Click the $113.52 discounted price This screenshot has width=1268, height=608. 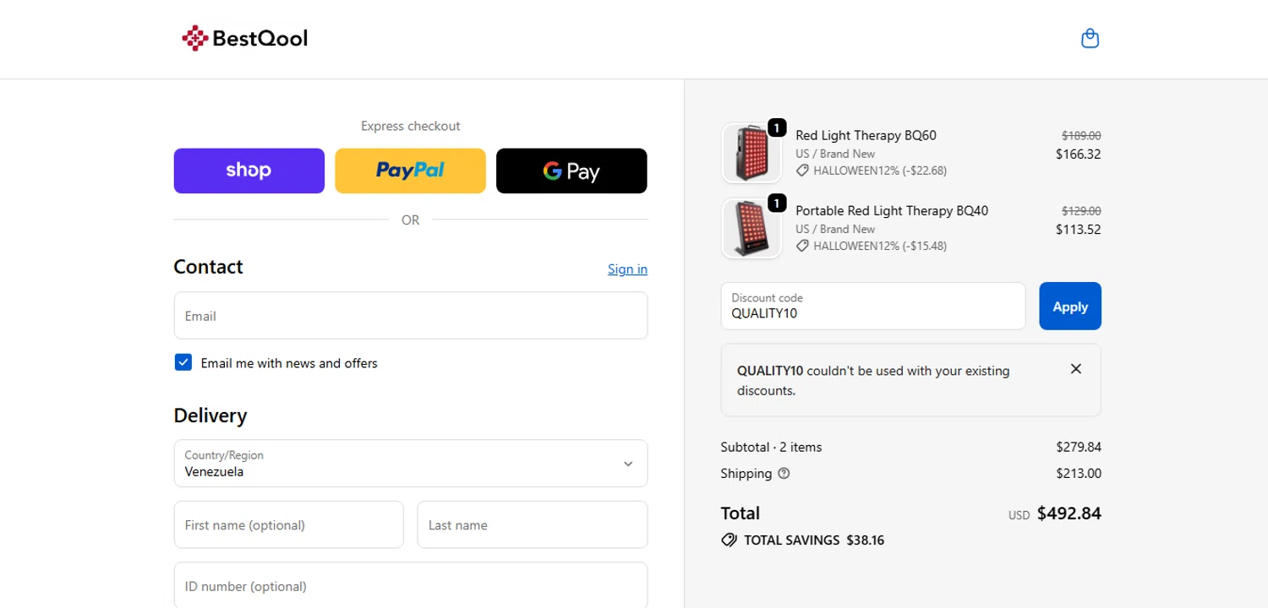click(1079, 230)
